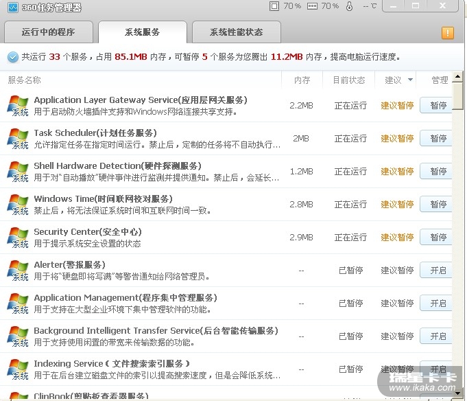Pause the Security Center service
Image resolution: width=467 pixels, height=401 pixels.
[436, 237]
